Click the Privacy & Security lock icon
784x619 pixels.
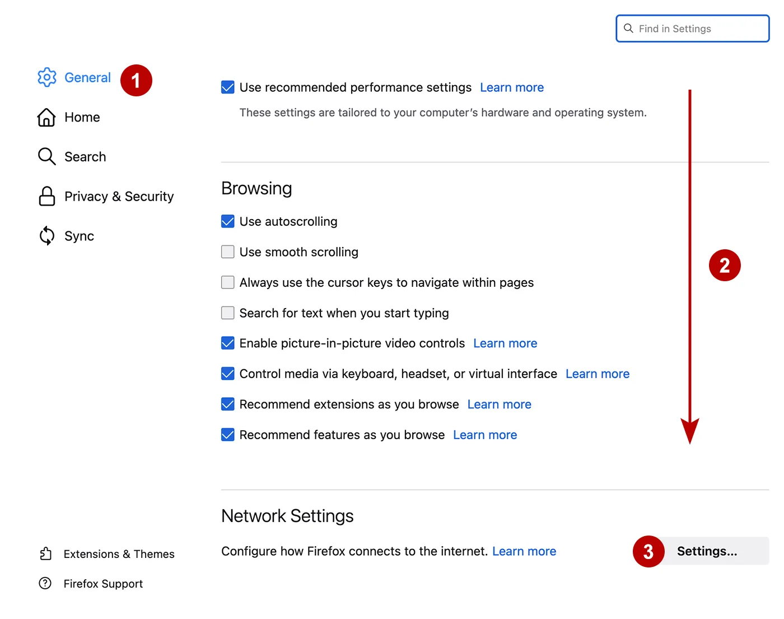[x=46, y=196]
